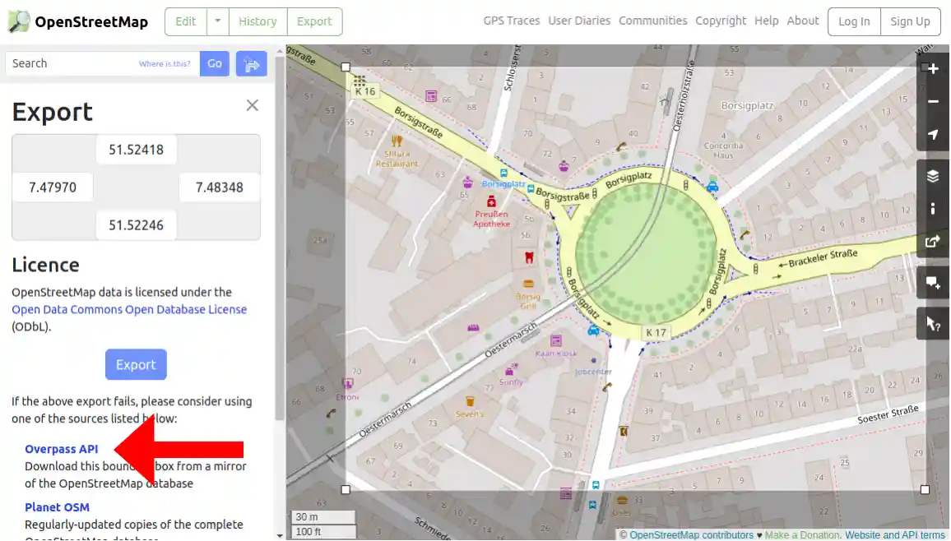The image size is (951, 541).
Task: Open the Overpass API link
Action: (x=61, y=449)
